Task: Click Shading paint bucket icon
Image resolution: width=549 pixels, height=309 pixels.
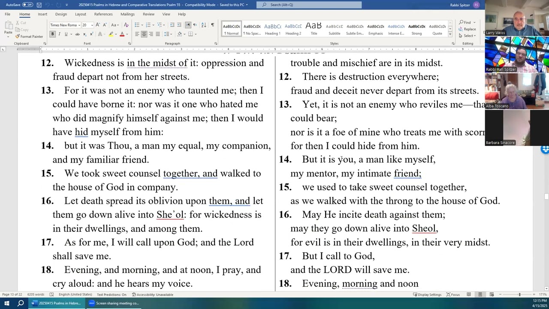Action: [x=180, y=34]
